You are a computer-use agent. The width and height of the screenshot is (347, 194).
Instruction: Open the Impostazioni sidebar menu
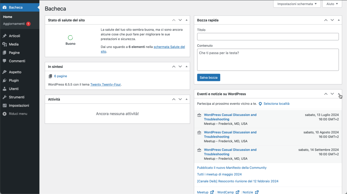[20, 105]
